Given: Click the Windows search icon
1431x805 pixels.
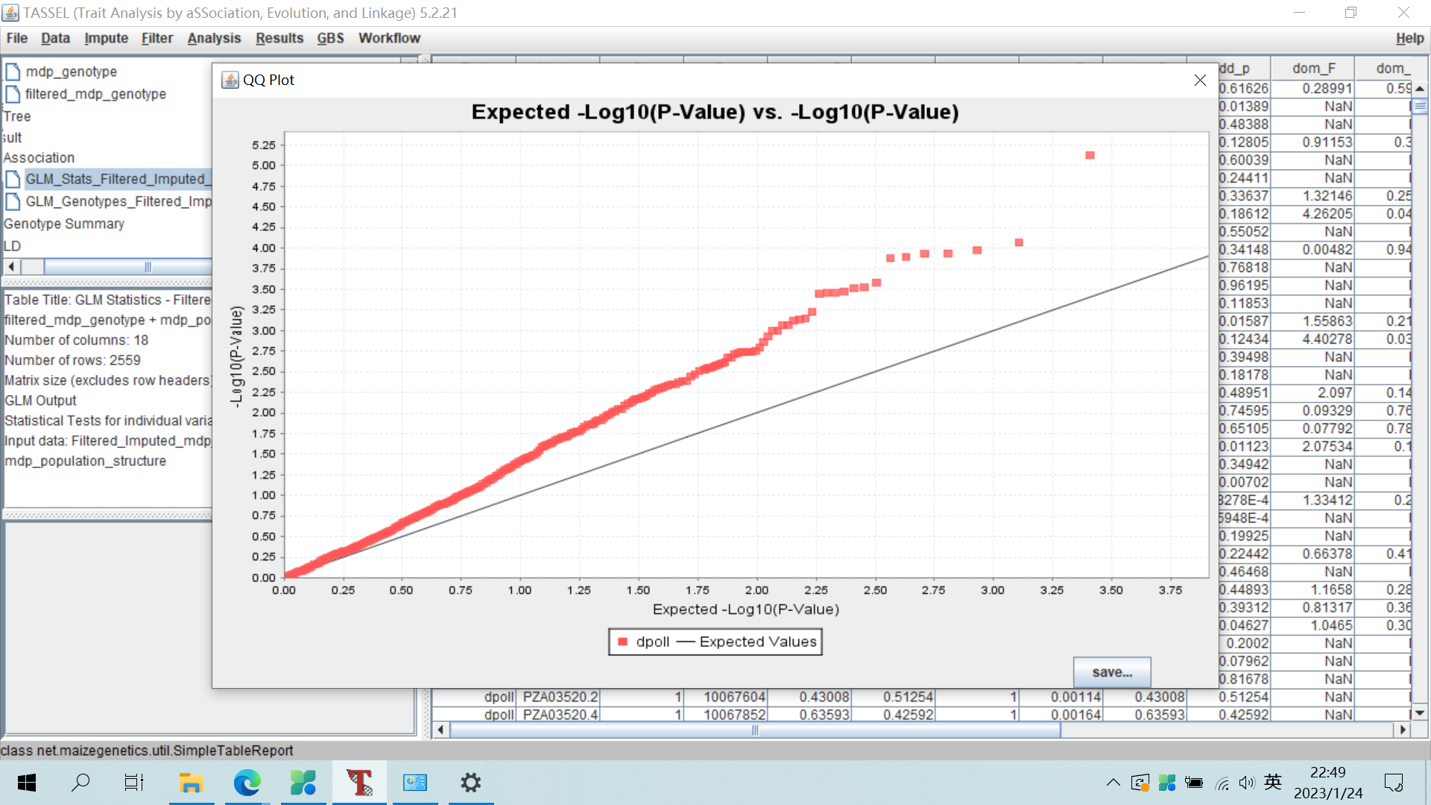Looking at the screenshot, I should 80,783.
